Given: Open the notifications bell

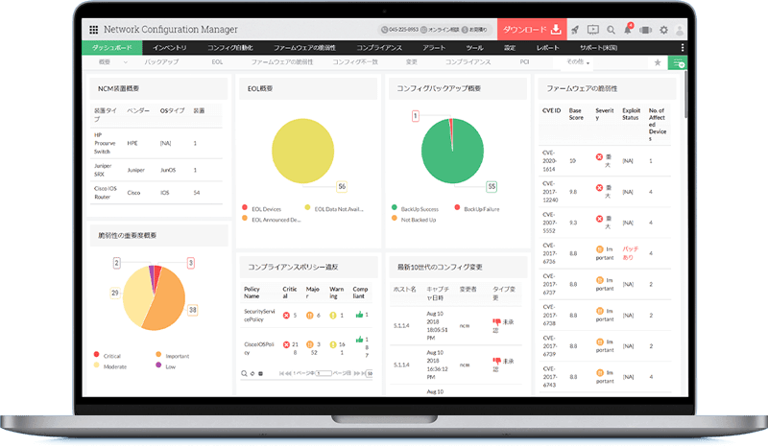Looking at the screenshot, I should [x=628, y=30].
